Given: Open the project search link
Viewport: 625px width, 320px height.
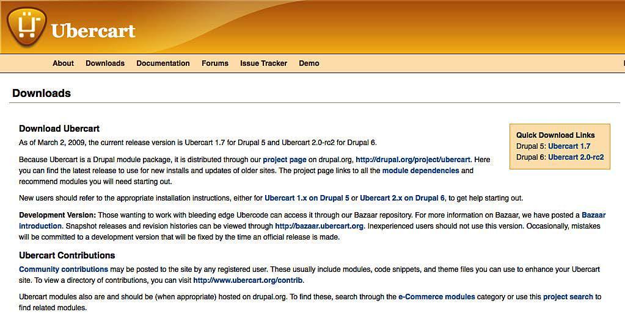Looking at the screenshot, I should [x=568, y=297].
